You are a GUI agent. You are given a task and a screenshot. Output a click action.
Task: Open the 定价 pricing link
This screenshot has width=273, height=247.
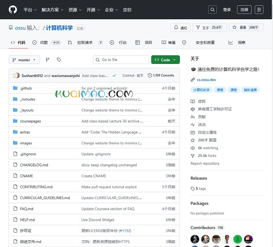click(127, 10)
